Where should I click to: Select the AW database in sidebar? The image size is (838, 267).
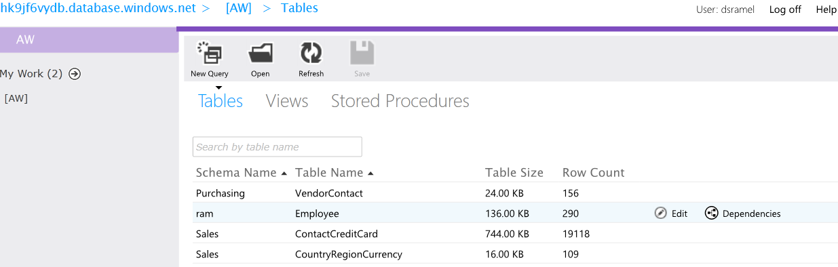click(89, 40)
